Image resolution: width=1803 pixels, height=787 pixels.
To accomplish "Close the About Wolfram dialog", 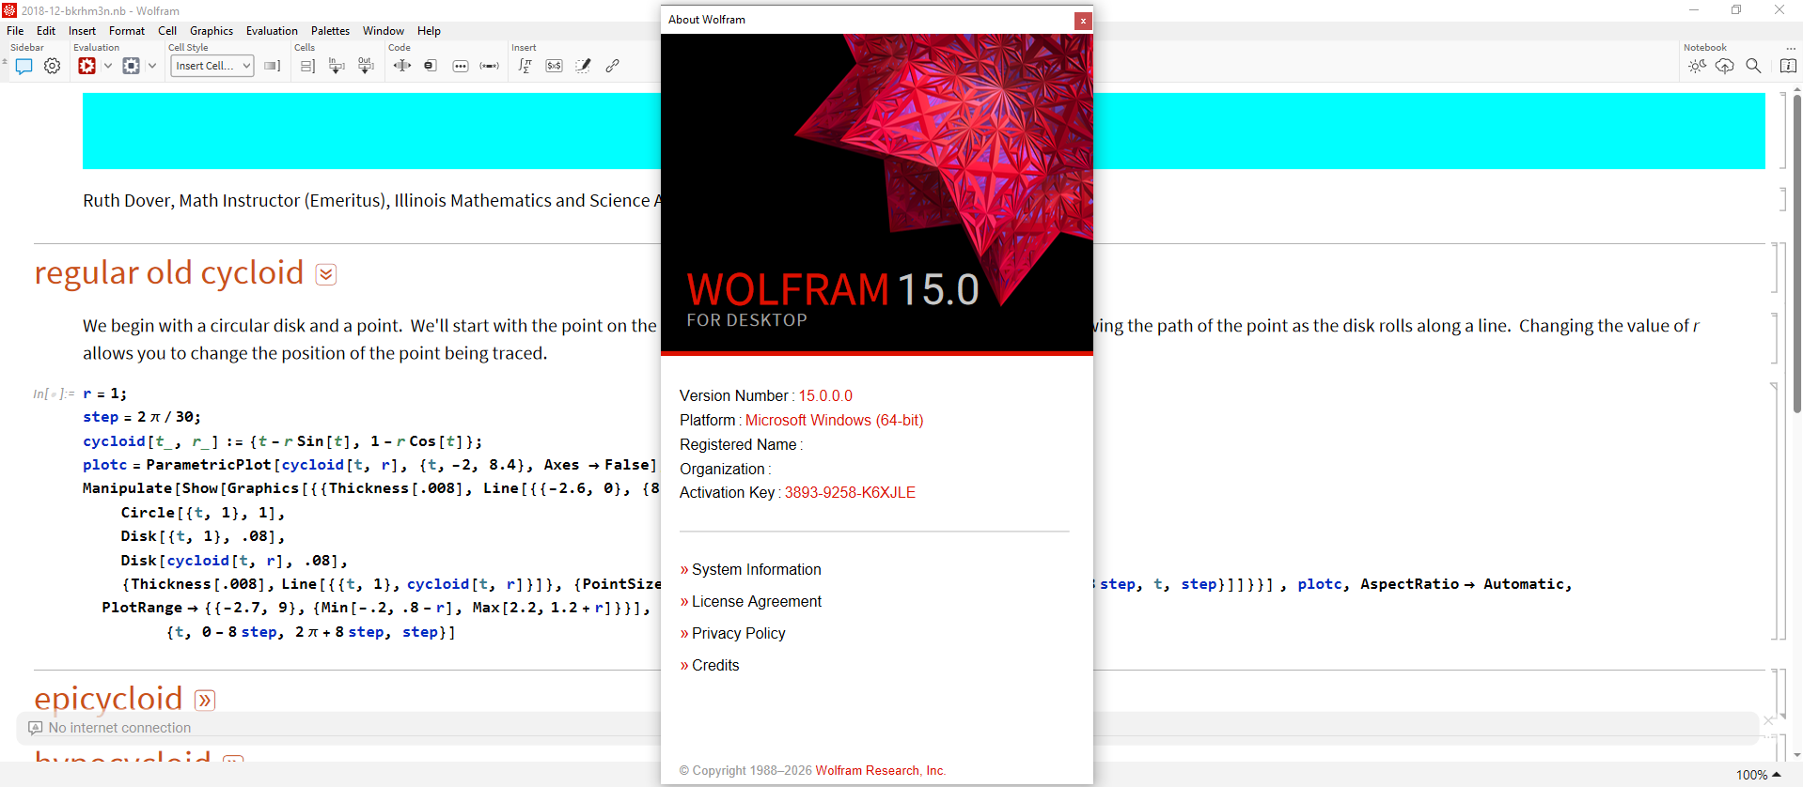I will [x=1083, y=21].
